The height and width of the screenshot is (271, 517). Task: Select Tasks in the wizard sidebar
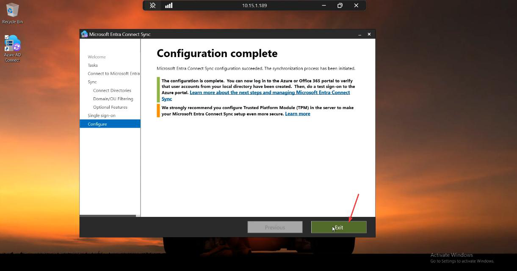(93, 65)
